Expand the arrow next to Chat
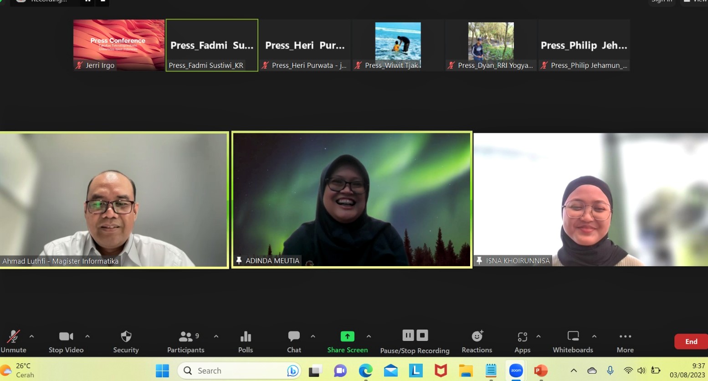Image resolution: width=708 pixels, height=381 pixels. [313, 336]
